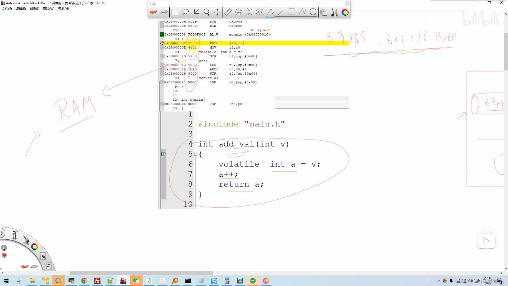Click the red current color swatch
Screen dimensions: 508x286
click(x=4, y=255)
